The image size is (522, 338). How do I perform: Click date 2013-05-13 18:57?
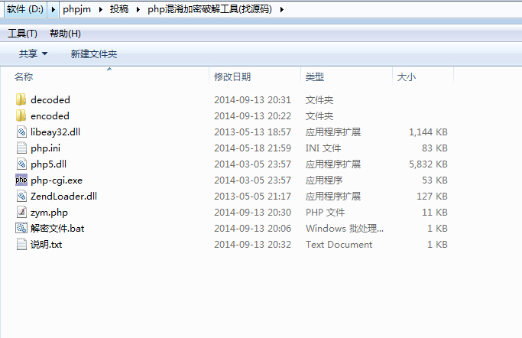pos(252,132)
